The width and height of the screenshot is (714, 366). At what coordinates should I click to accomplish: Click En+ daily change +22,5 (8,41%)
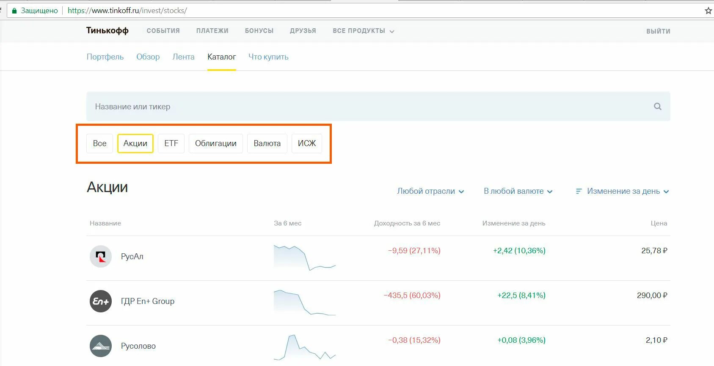pyautogui.click(x=521, y=296)
